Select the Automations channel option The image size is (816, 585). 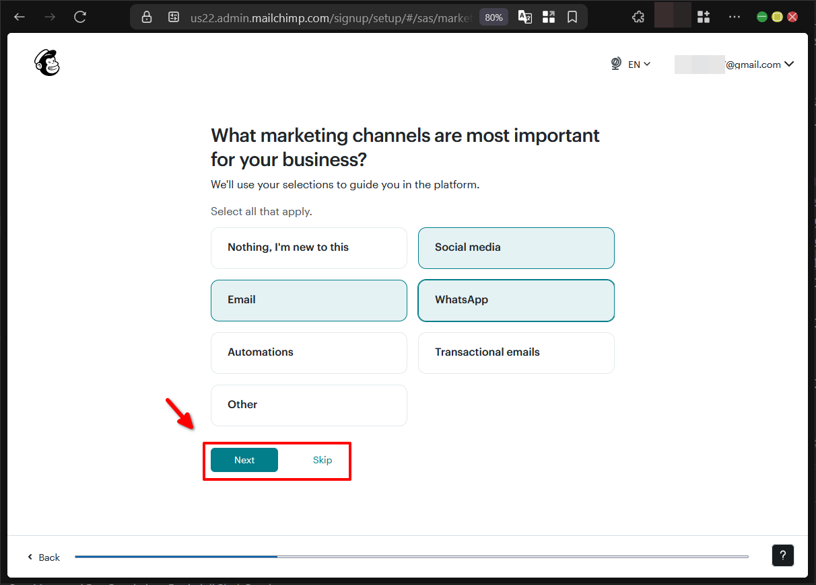[308, 352]
